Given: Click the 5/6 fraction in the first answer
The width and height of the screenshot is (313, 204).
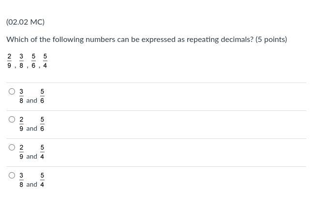Looking at the screenshot, I should (42, 96).
